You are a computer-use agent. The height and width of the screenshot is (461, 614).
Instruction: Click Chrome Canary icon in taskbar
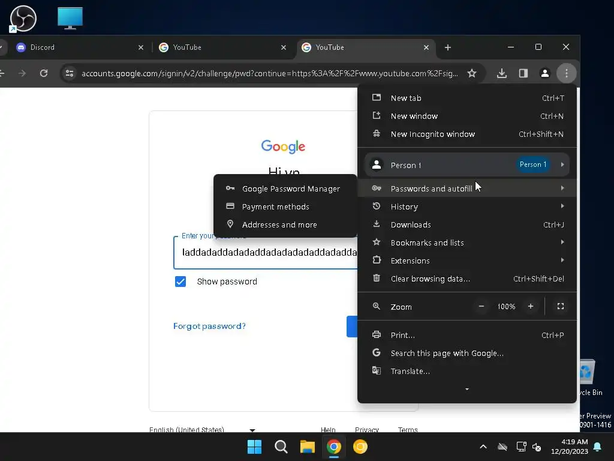point(360,447)
